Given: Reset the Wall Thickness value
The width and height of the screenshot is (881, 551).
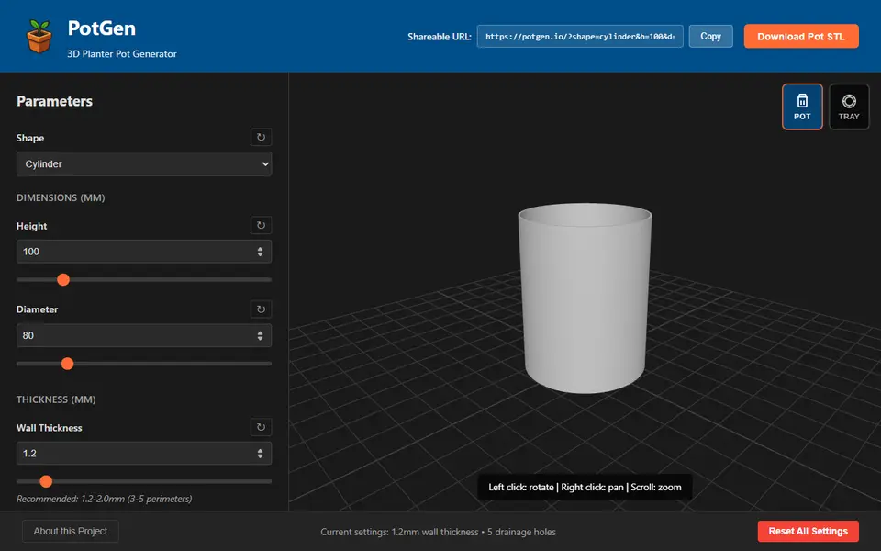Looking at the screenshot, I should coord(261,427).
